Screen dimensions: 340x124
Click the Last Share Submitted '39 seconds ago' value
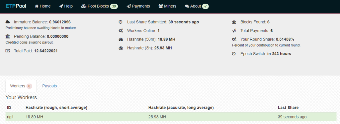tap(184, 22)
